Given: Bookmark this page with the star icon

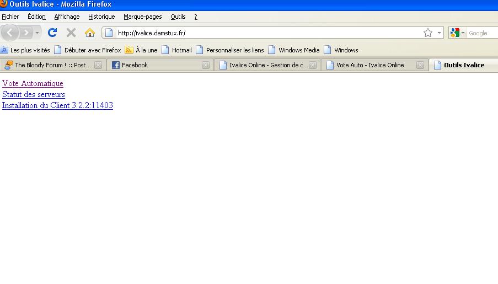Looking at the screenshot, I should [x=428, y=33].
